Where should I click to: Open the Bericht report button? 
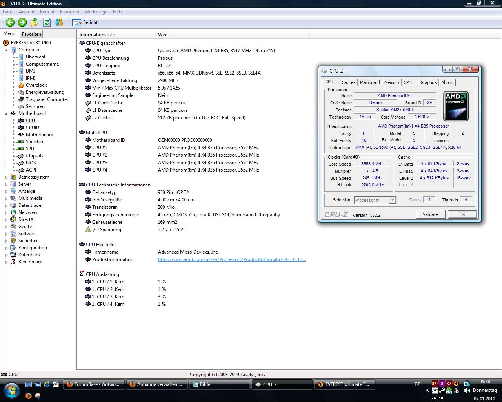(x=85, y=22)
